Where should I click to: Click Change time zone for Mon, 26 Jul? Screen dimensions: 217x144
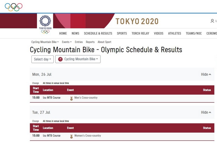point(36,83)
